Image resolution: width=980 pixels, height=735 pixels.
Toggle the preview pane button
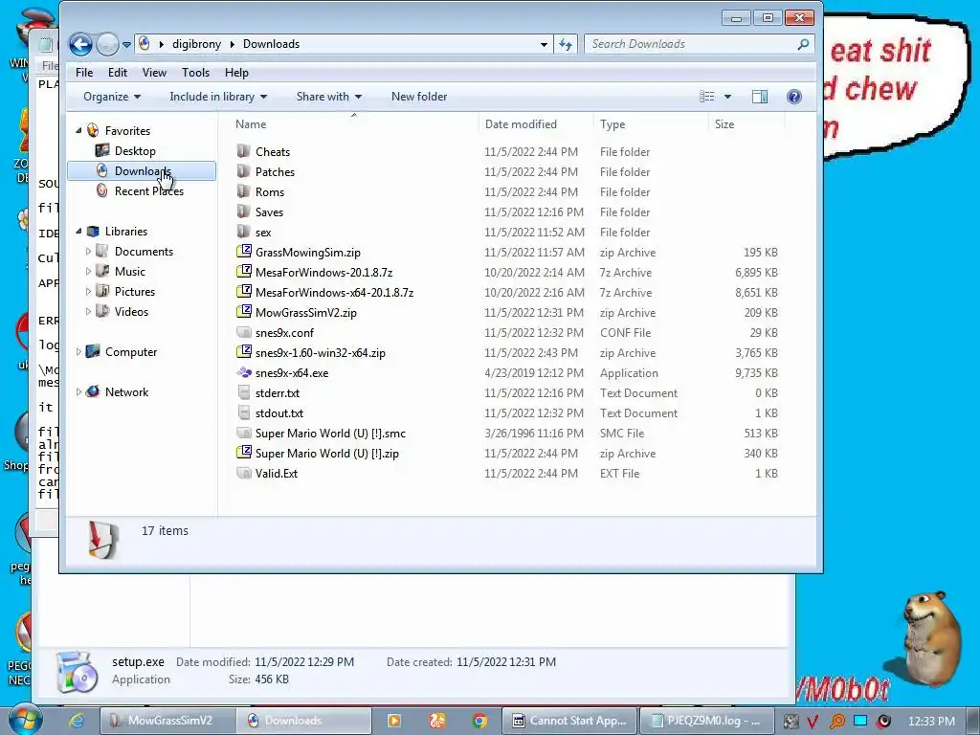click(760, 97)
